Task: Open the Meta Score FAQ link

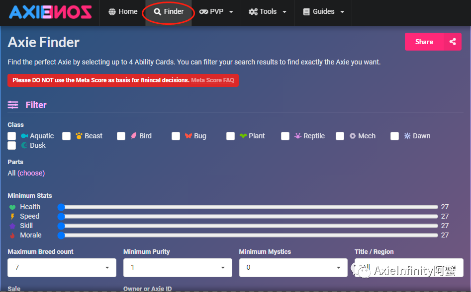Action: click(x=212, y=80)
